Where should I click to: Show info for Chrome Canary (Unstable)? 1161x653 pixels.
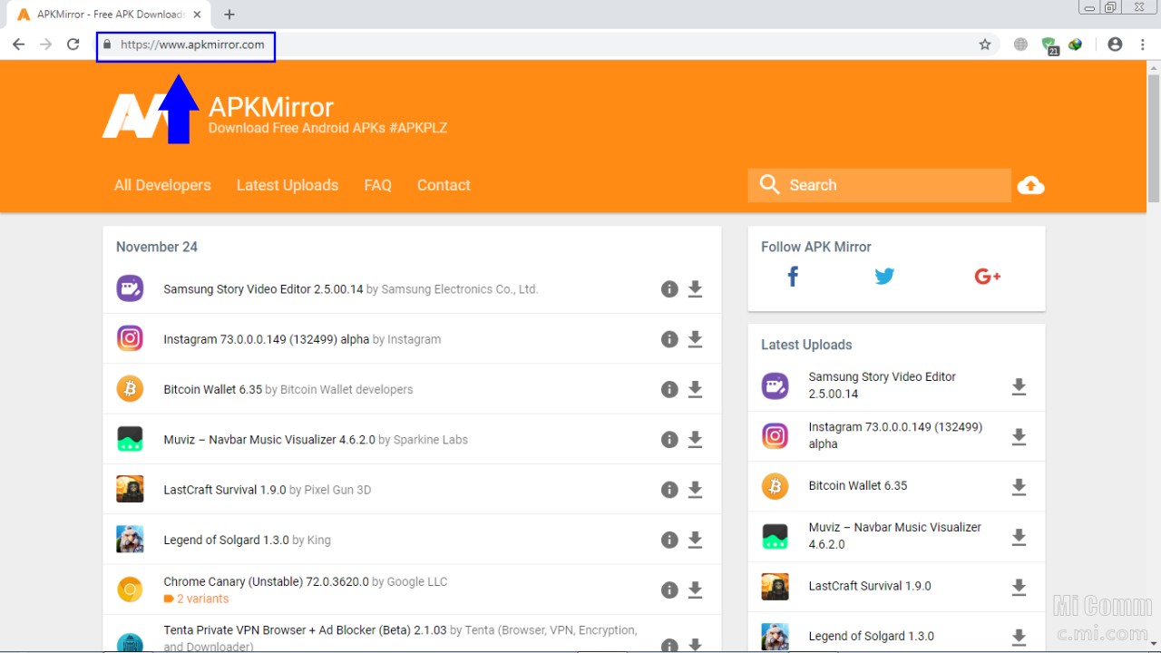669,590
